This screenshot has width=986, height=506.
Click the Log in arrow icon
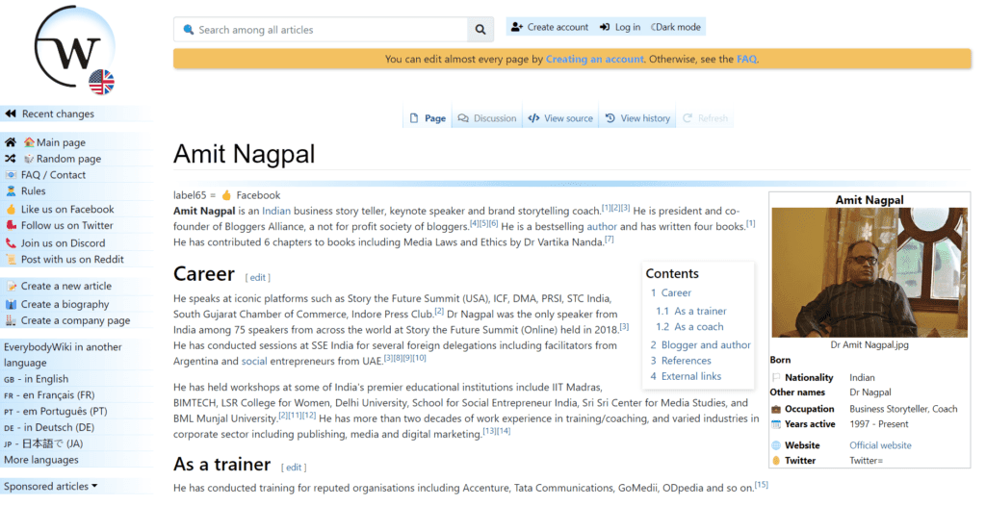(605, 27)
